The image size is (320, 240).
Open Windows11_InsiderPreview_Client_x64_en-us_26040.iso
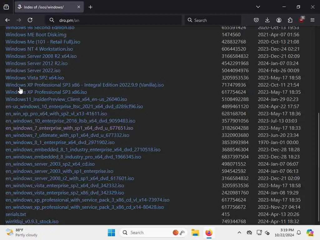point(66,99)
